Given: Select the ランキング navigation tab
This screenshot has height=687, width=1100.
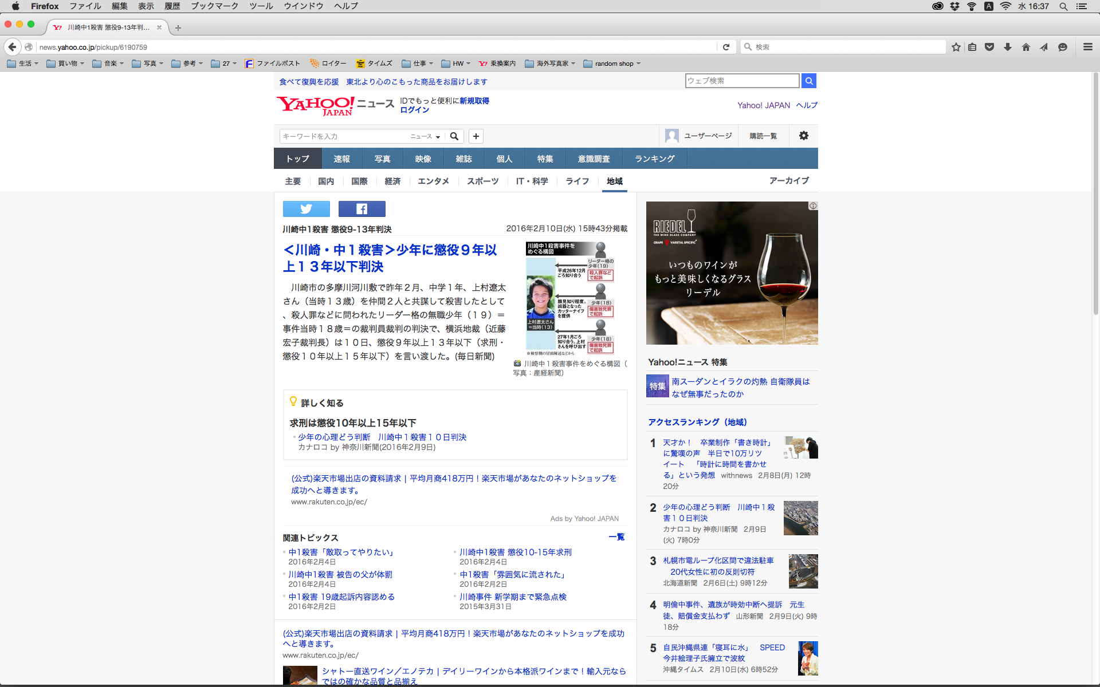Looking at the screenshot, I should click(x=654, y=159).
